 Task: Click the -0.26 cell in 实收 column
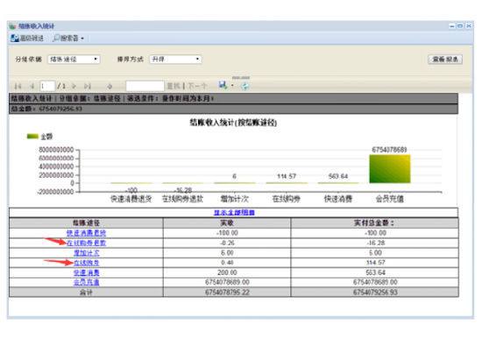(227, 243)
